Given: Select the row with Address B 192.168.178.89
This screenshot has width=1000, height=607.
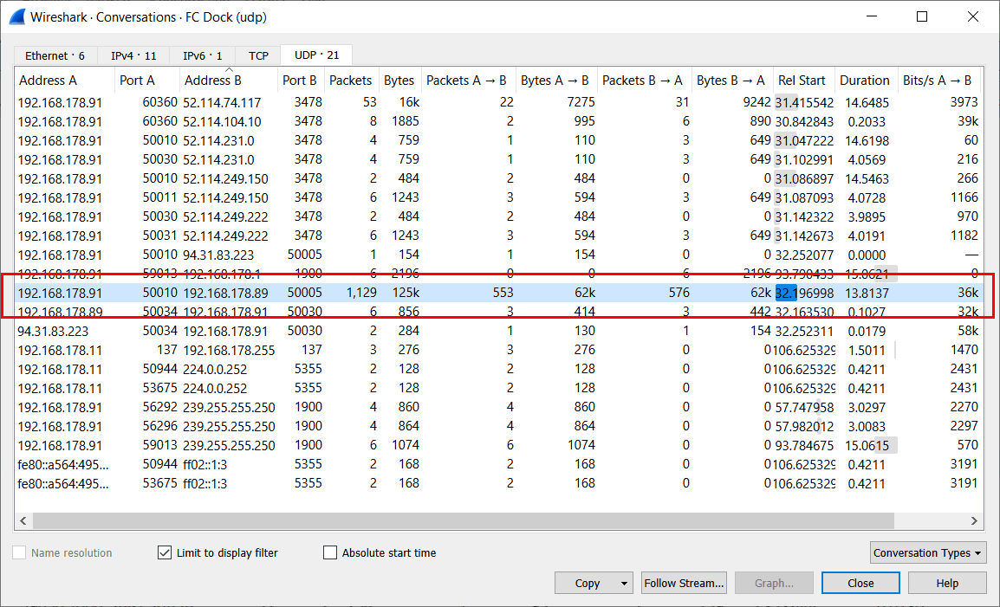Looking at the screenshot, I should [x=499, y=293].
